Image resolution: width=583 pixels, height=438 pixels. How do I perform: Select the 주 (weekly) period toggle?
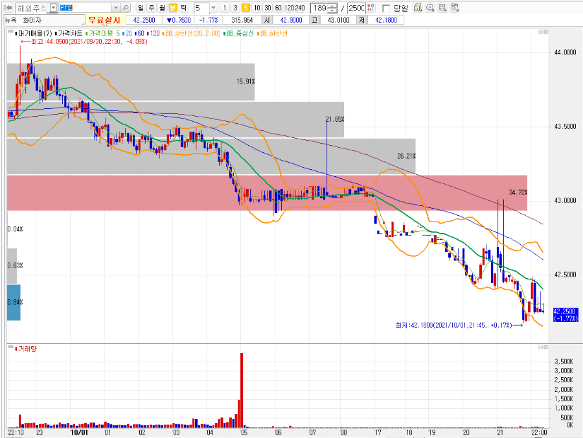152,8
